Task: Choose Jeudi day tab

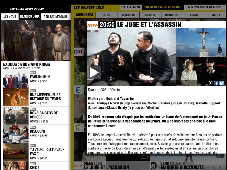Action: tap(106, 15)
